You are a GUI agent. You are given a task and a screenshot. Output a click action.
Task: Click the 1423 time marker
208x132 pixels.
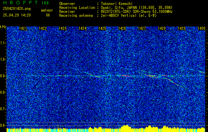click(x=62, y=28)
